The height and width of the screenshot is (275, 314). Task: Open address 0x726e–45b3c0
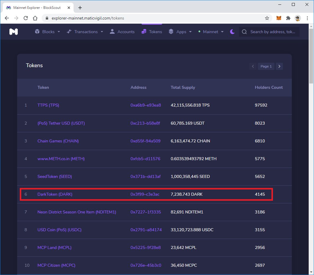146,265
